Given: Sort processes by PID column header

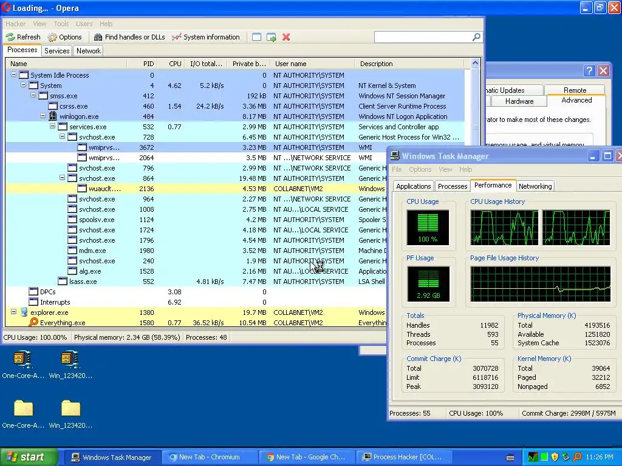Looking at the screenshot, I should pos(142,63).
